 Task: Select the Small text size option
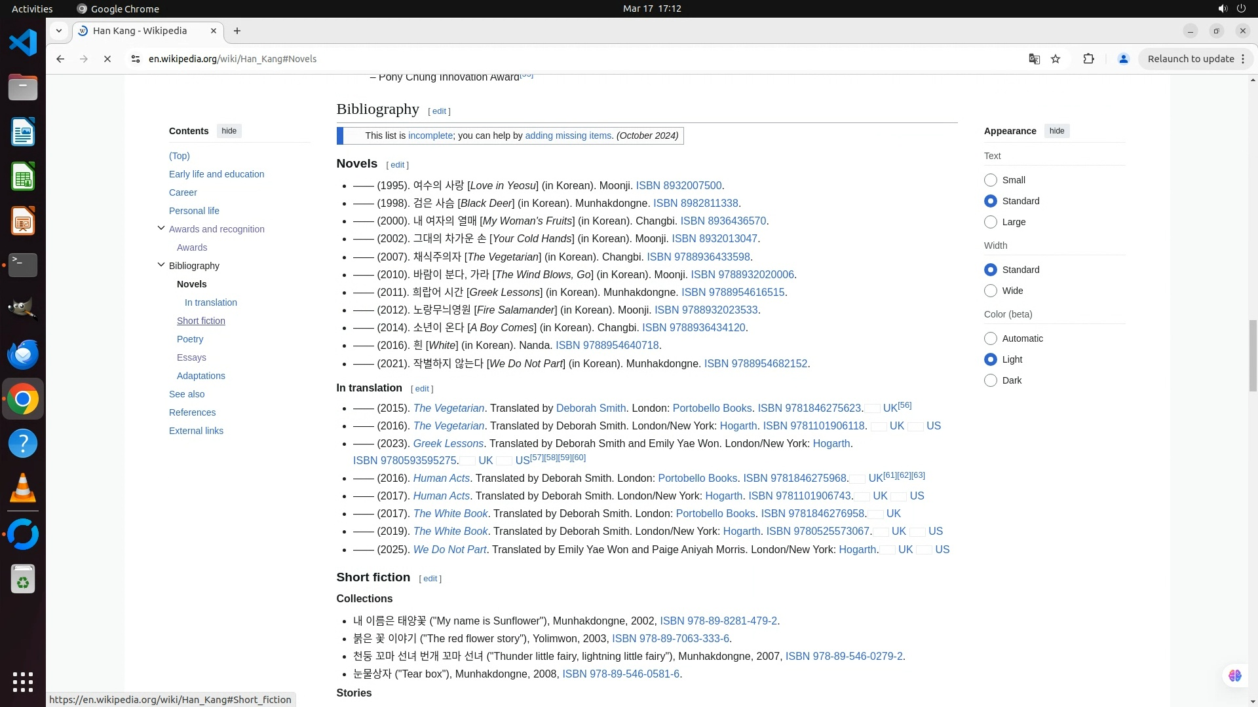991,180
